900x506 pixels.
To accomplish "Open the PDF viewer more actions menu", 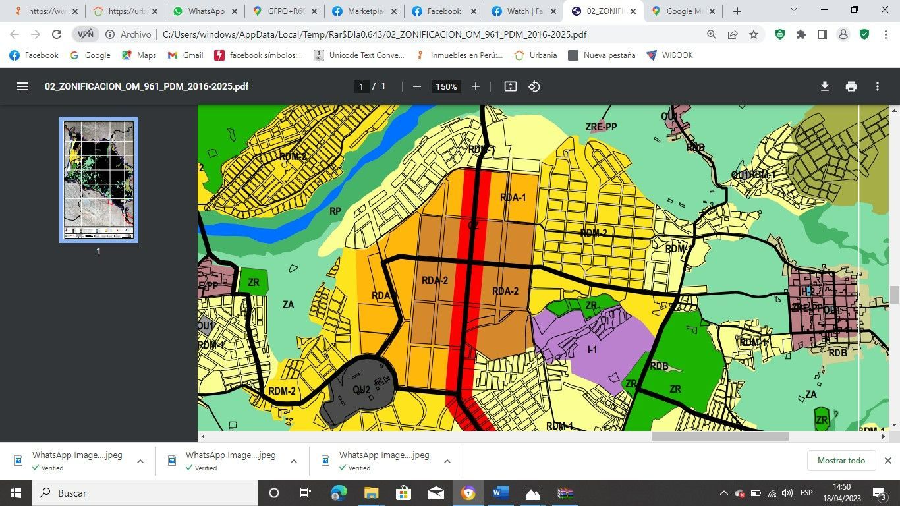I will 877,86.
